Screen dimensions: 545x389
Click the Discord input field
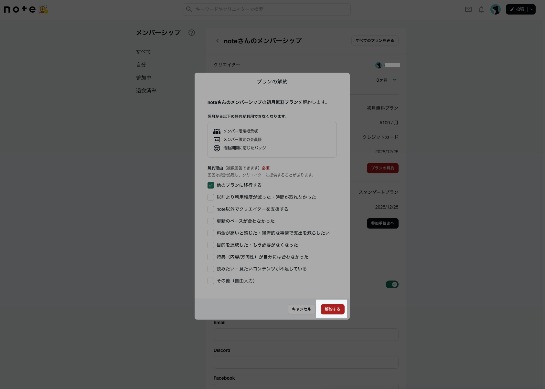[306, 363]
